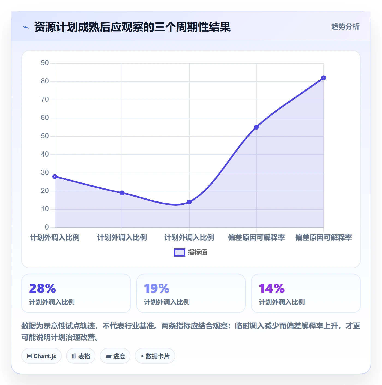The image size is (382, 385).
Task: Select the chart data point at value 14
Action: (189, 202)
